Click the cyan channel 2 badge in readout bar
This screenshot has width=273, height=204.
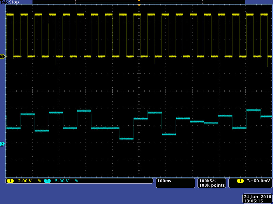click(47, 181)
